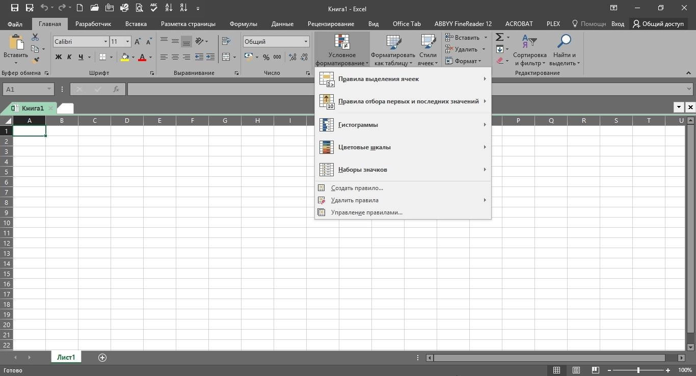
Task: Run the ABC spelling check icon
Action: [x=154, y=8]
